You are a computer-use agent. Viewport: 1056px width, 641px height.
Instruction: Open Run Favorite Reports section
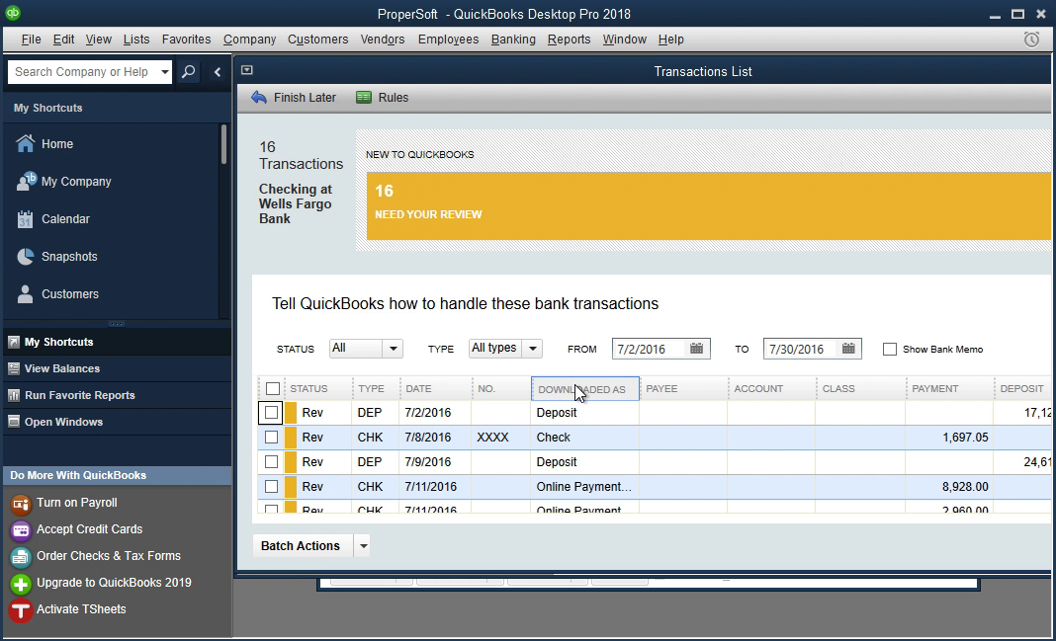pyautogui.click(x=118, y=395)
